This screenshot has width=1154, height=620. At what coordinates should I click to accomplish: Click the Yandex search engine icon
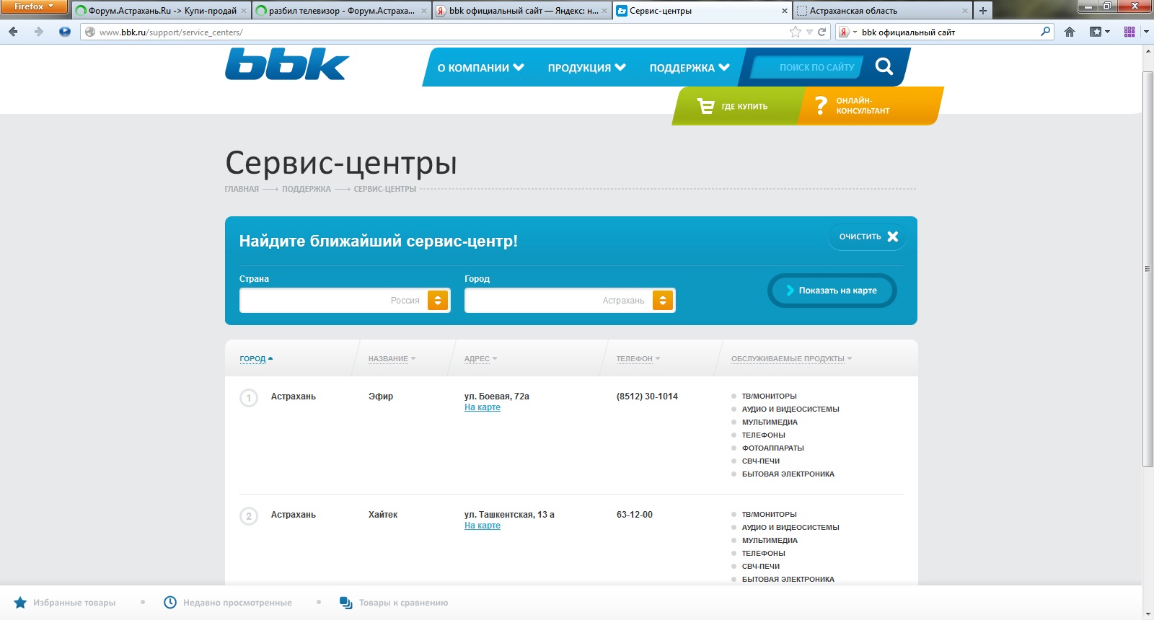(x=844, y=32)
